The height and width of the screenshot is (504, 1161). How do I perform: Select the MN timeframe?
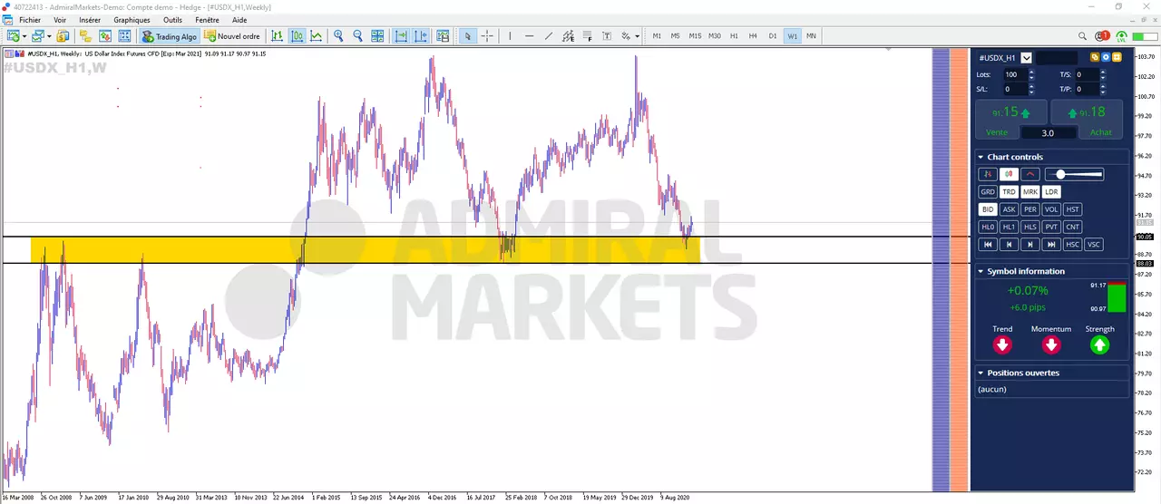(x=811, y=36)
